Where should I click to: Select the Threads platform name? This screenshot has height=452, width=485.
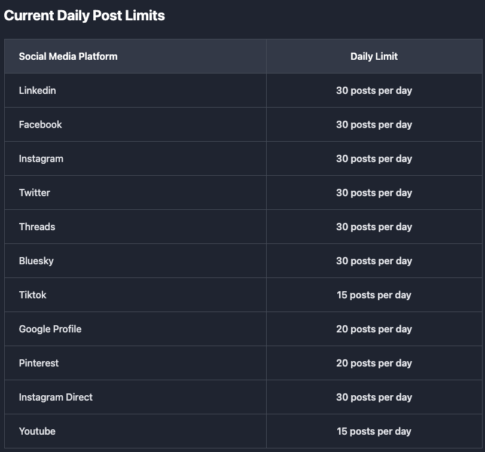pyautogui.click(x=37, y=227)
